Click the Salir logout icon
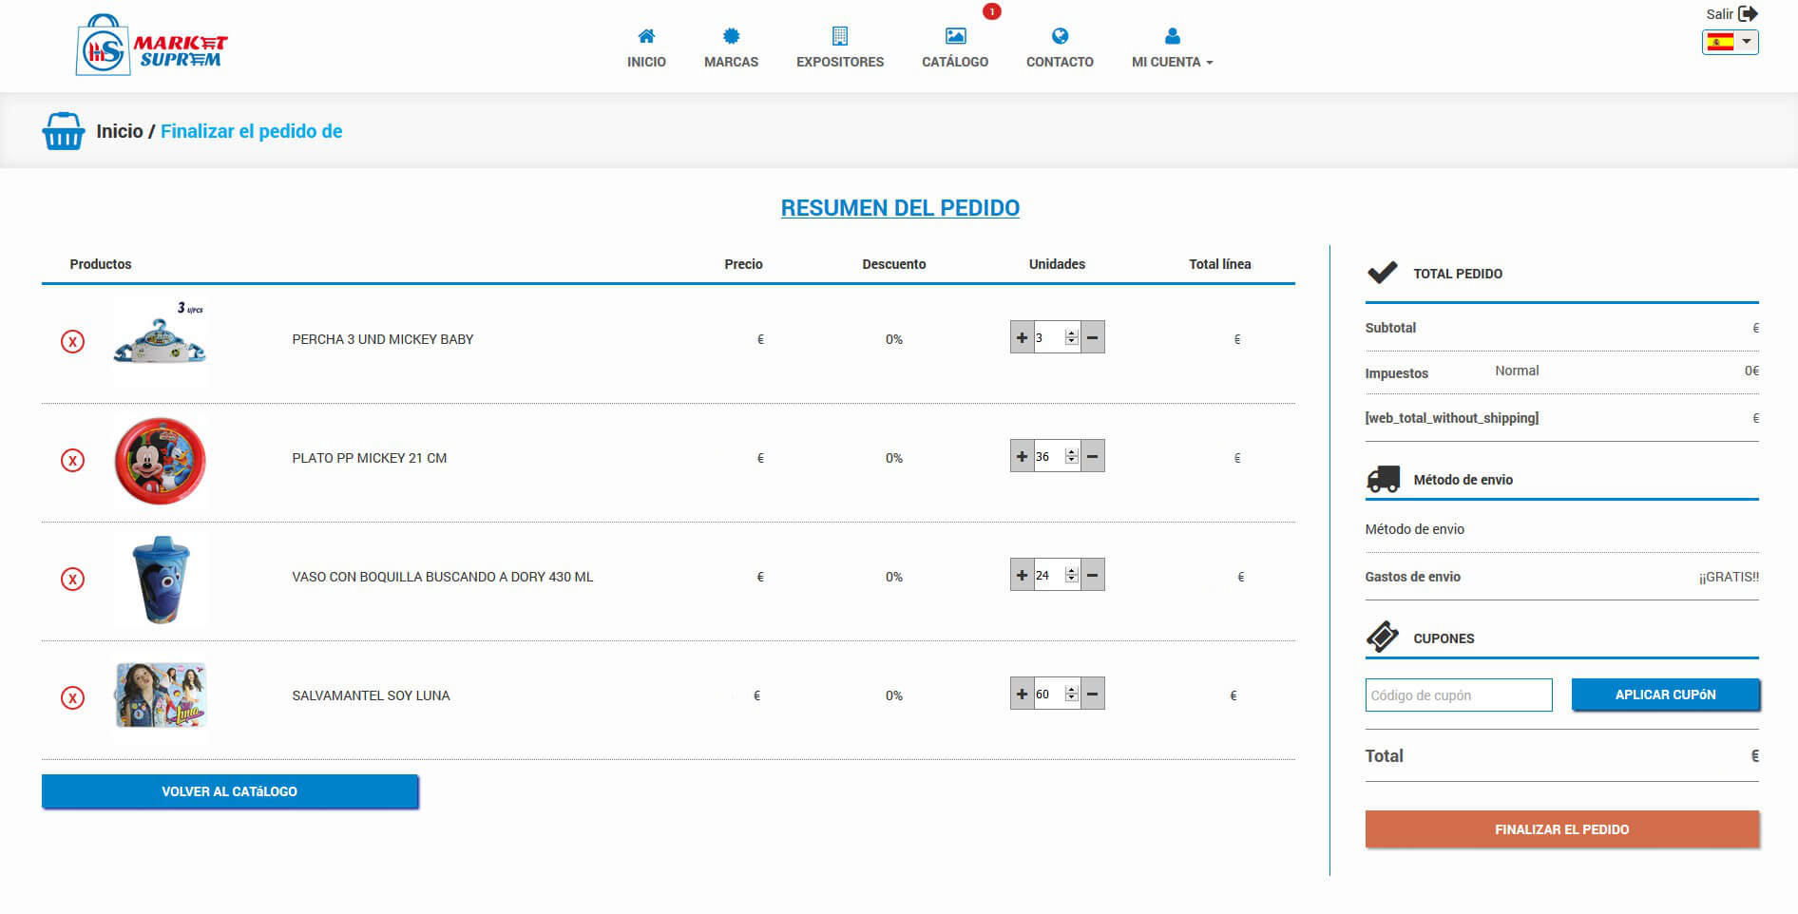The height and width of the screenshot is (914, 1798). tap(1747, 14)
